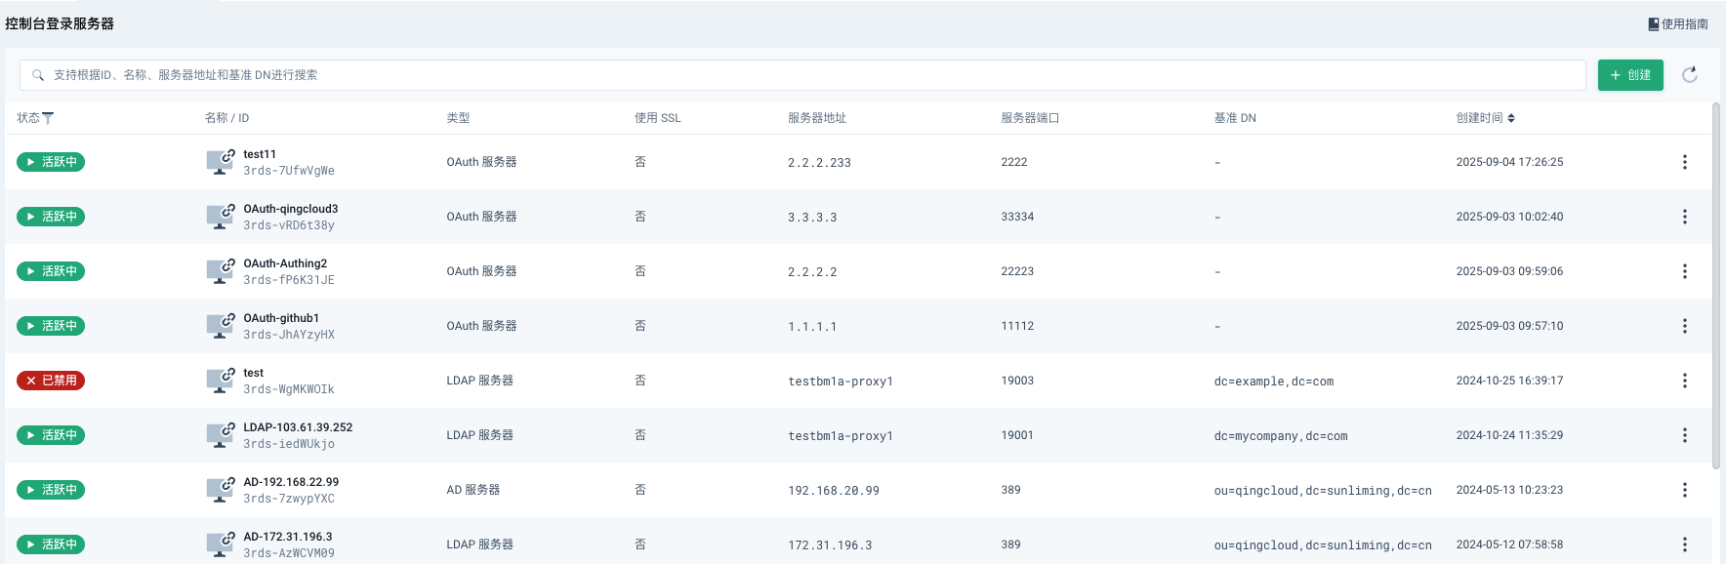The width and height of the screenshot is (1726, 564).
Task: Click the 控制台登录服务器 page title
Action: tap(60, 23)
